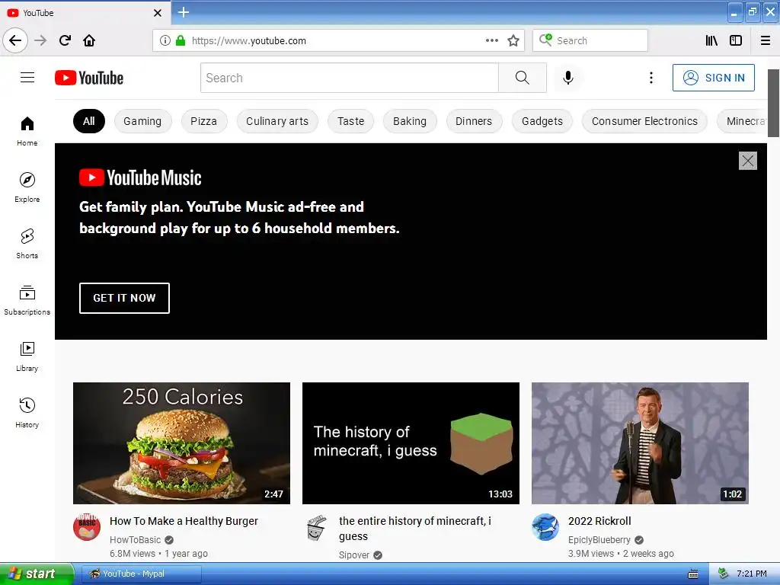This screenshot has height=585, width=780.
Task: Open page actions three-dot menu in address bar
Action: [491, 40]
